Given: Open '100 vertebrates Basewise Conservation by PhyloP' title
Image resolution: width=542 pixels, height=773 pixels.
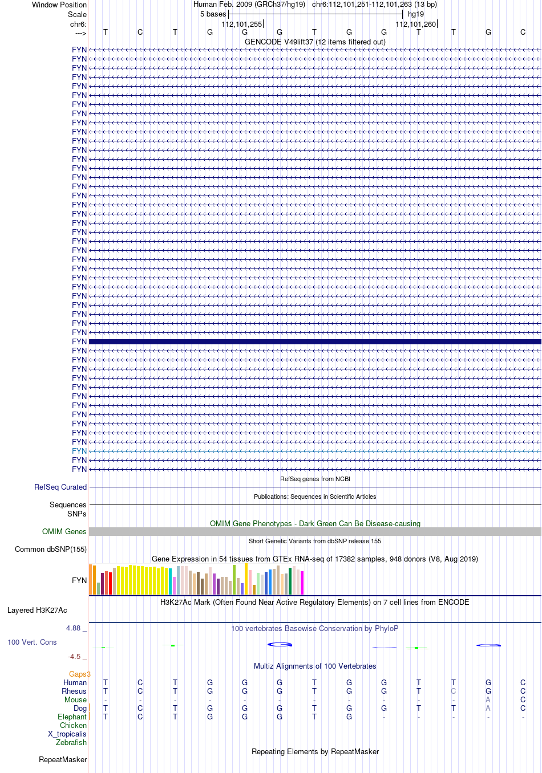Looking at the screenshot, I should tap(315, 628).
